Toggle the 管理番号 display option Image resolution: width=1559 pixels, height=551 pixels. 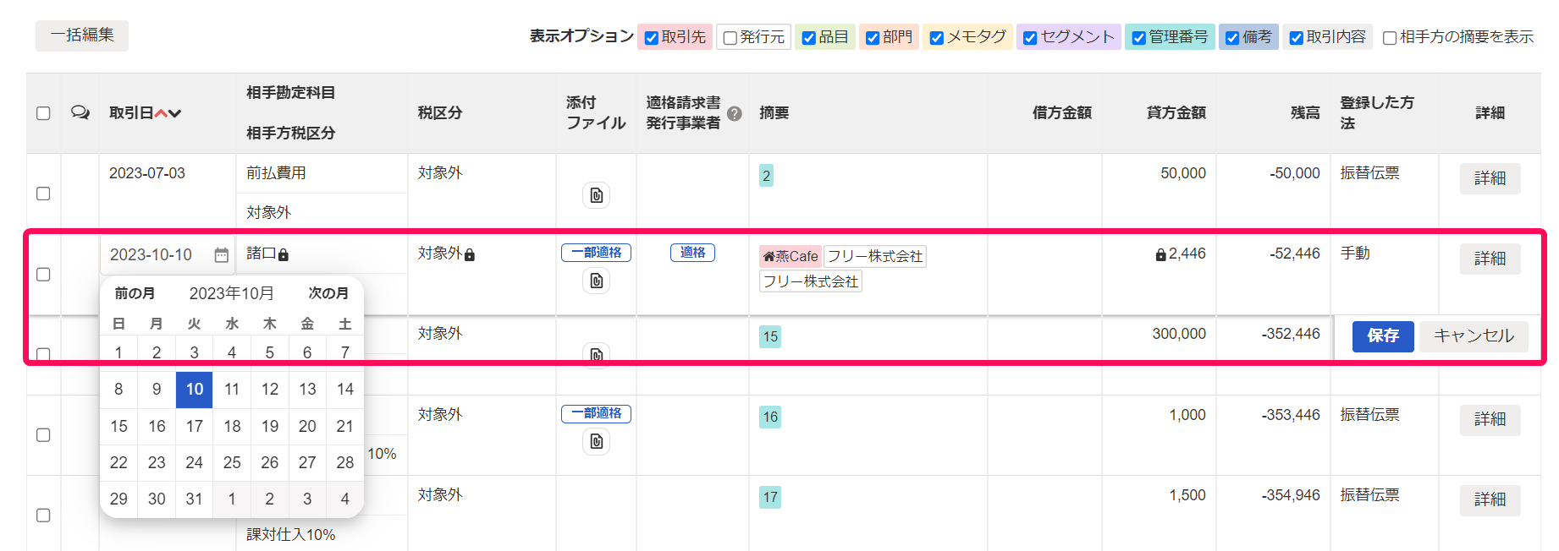click(x=1138, y=38)
